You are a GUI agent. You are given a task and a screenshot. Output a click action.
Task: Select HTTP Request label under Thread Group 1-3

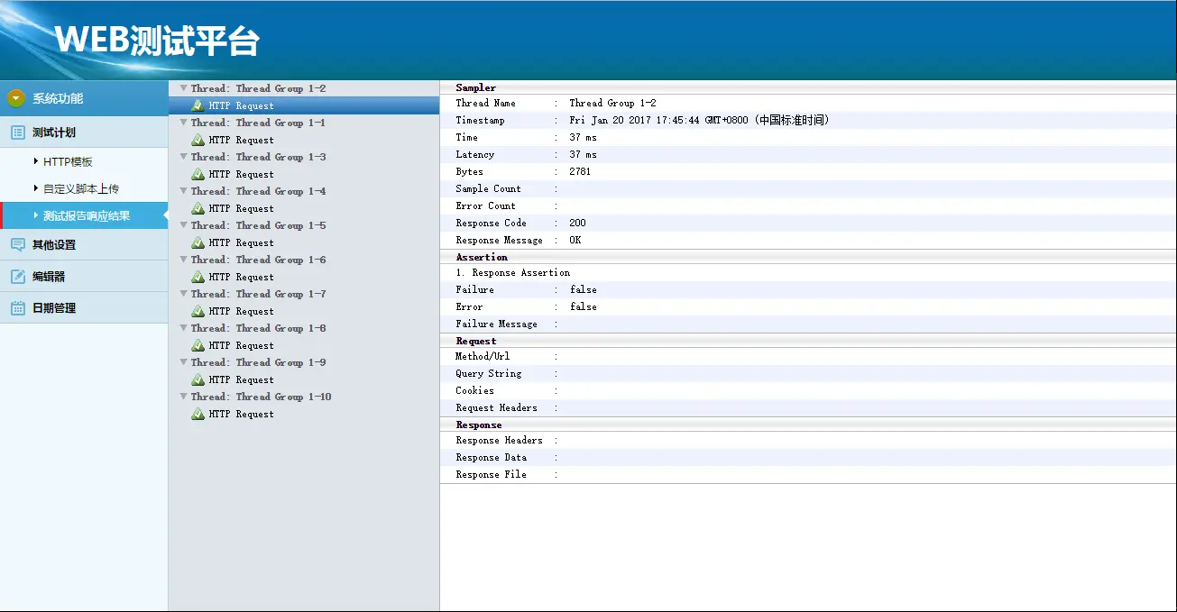[242, 174]
